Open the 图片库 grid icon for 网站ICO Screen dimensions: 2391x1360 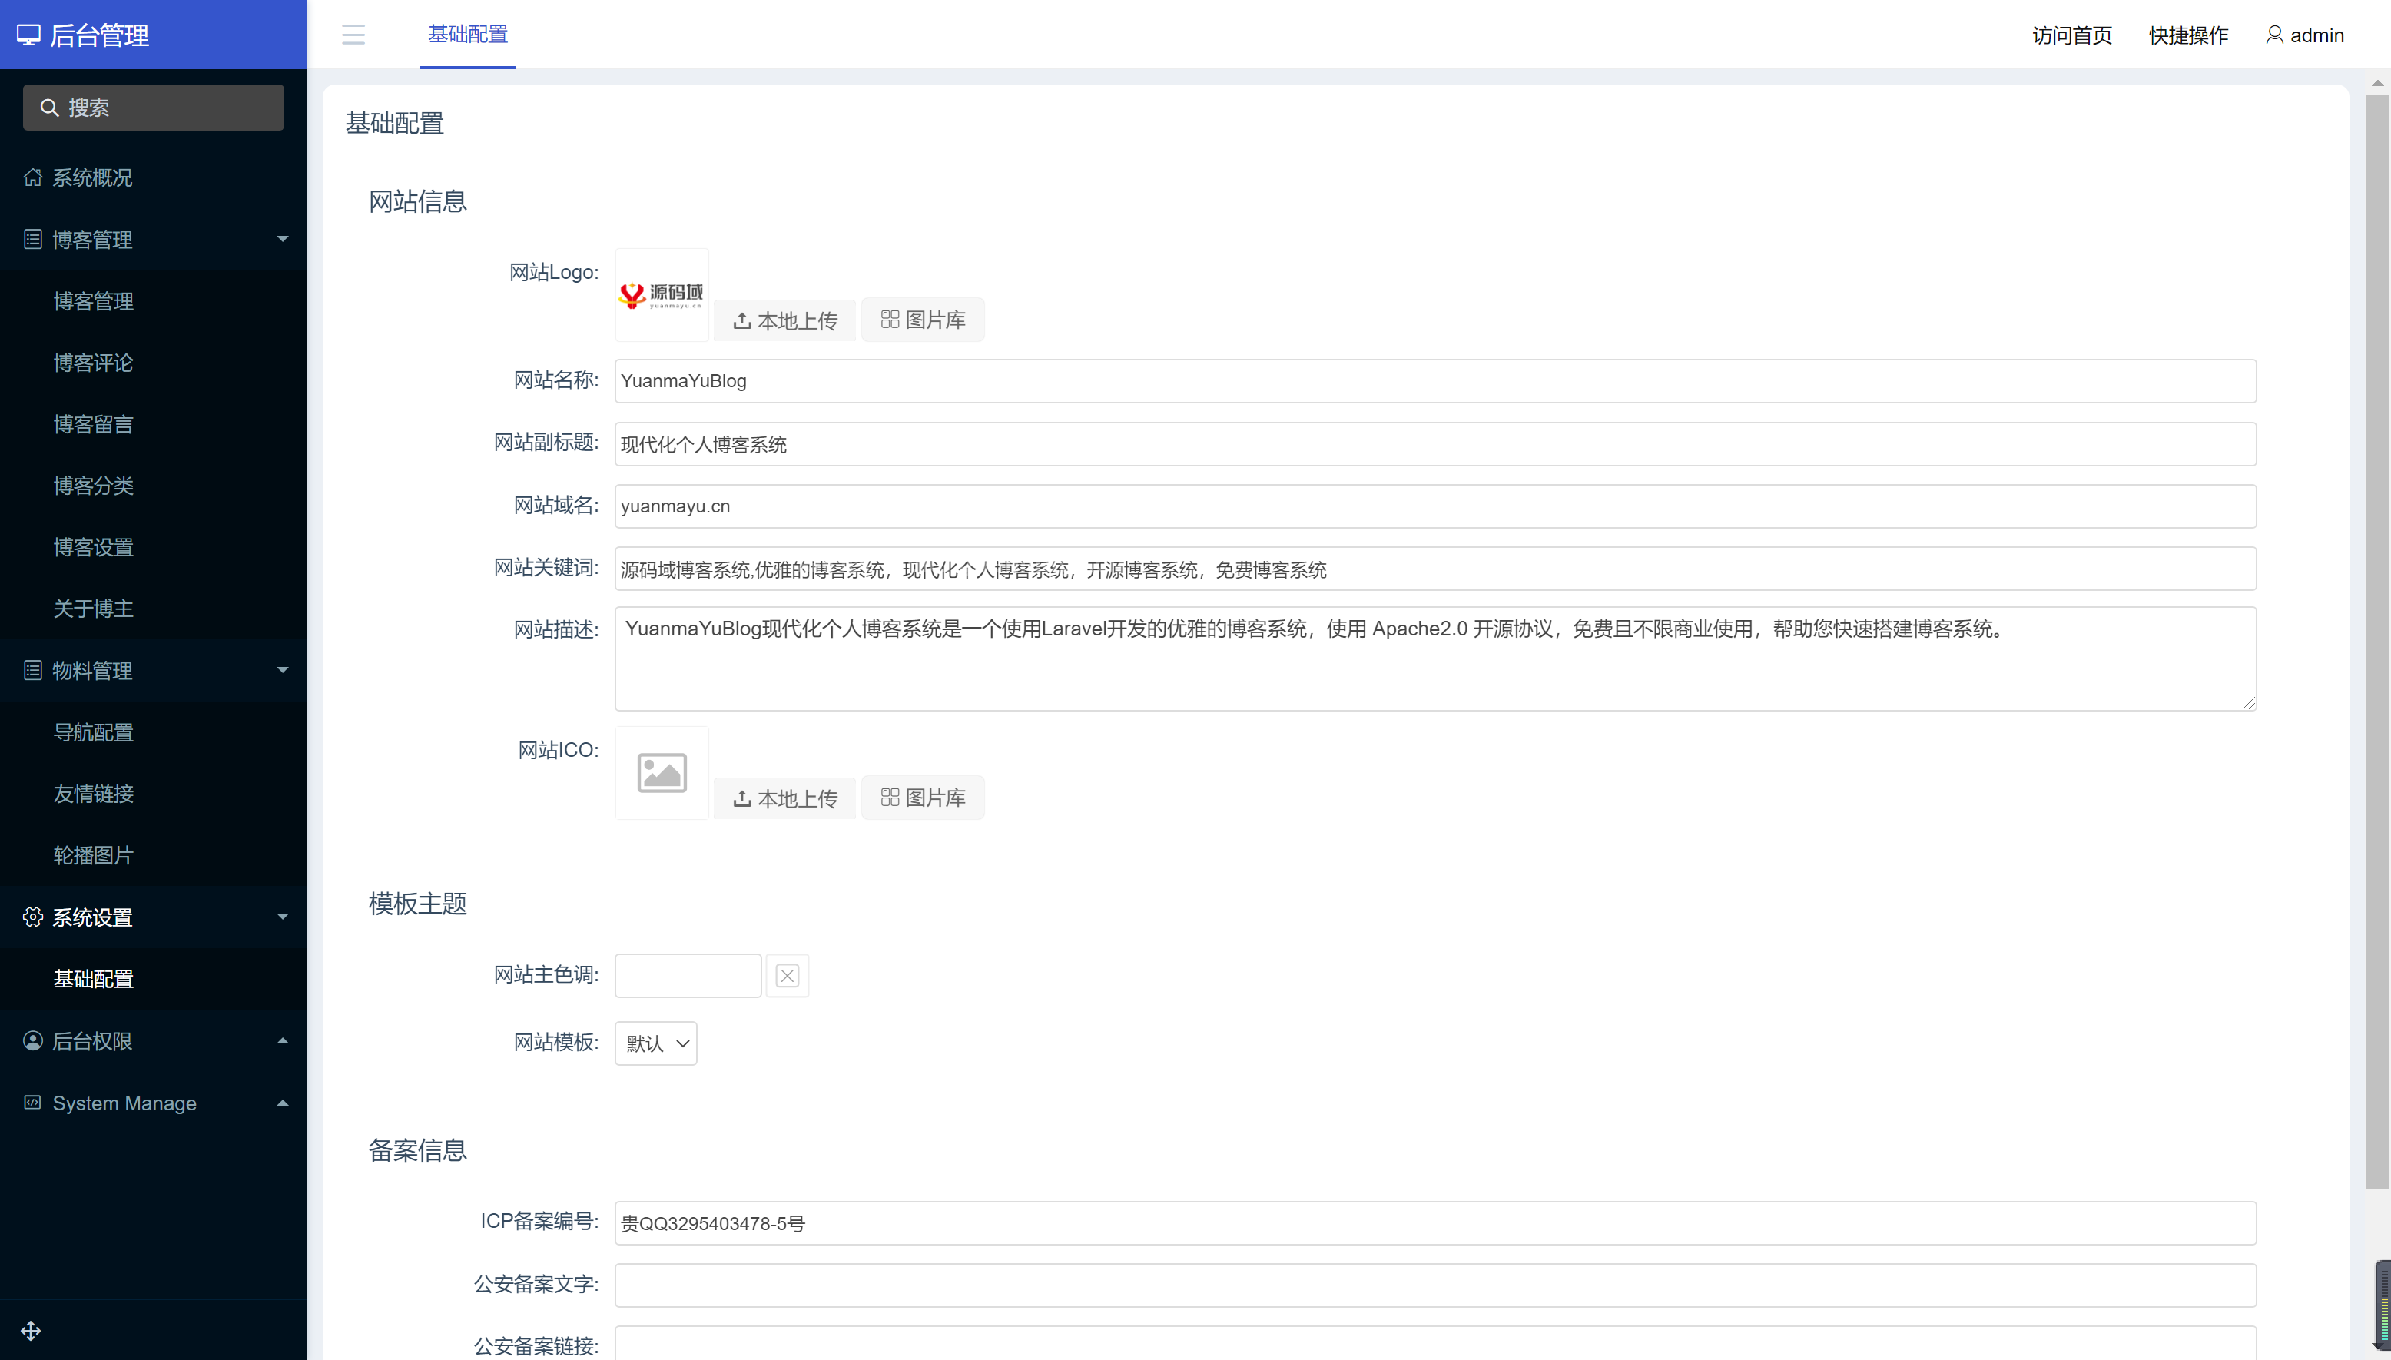(888, 797)
